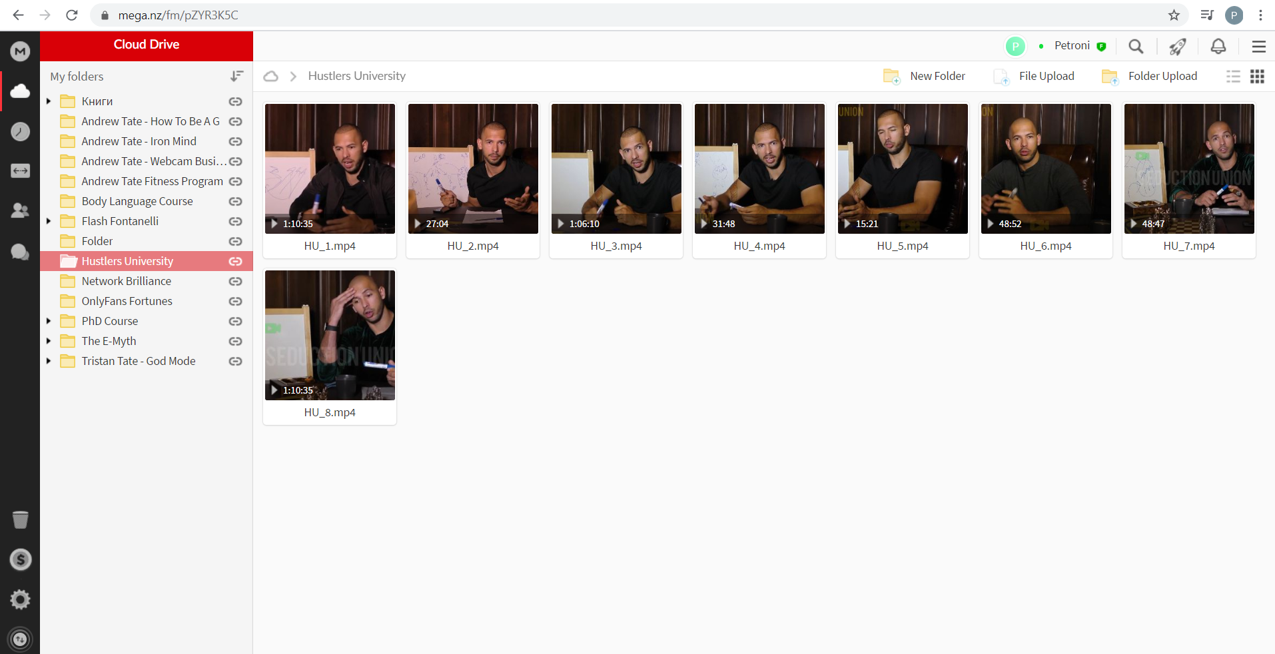Select the HU_1.mp4 video thumbnail

[x=330, y=168]
